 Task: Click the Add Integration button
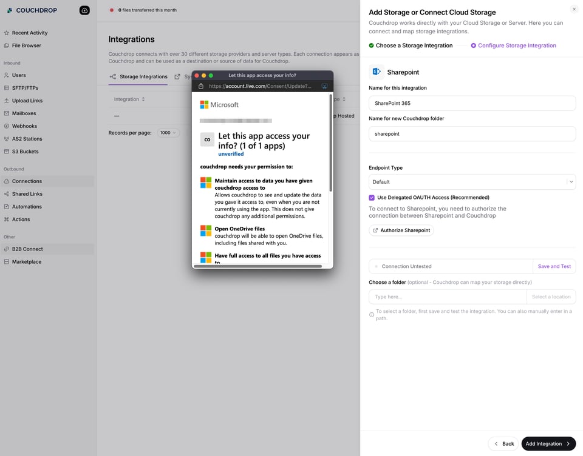[548, 444]
